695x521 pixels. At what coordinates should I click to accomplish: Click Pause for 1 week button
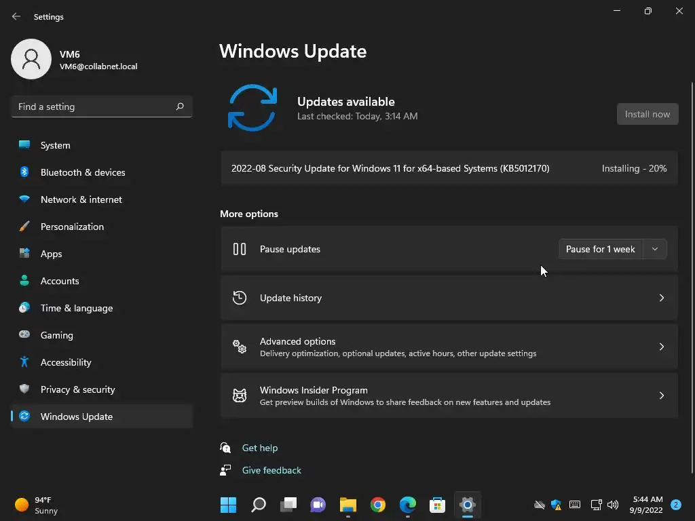(601, 249)
